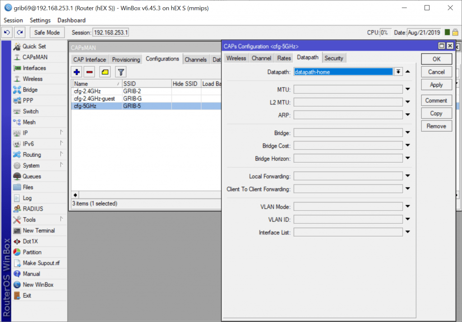Launch New WinBox
Screen dimensions: 462x322
click(x=38, y=285)
